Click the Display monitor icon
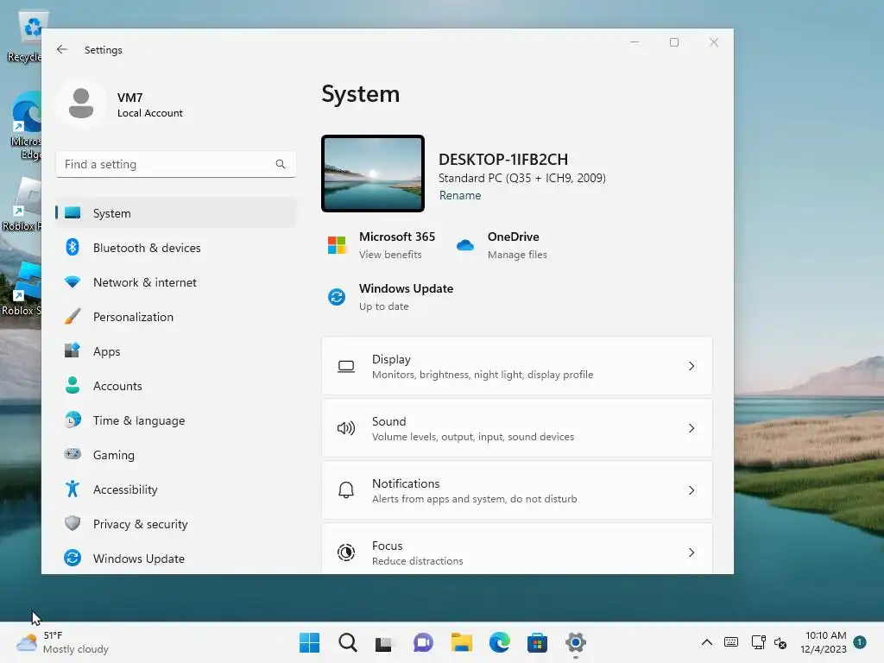 click(x=346, y=366)
